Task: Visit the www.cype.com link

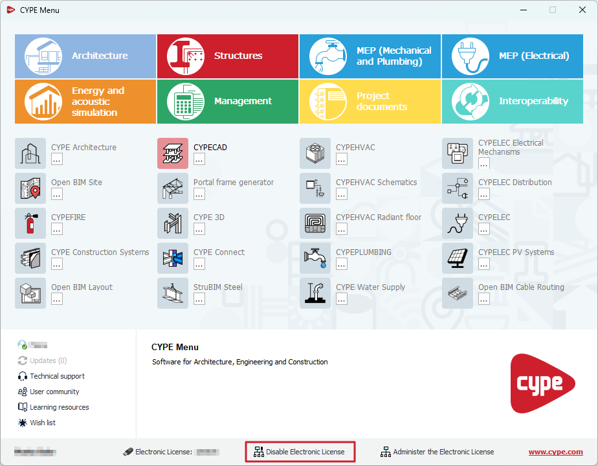Action: tap(555, 452)
